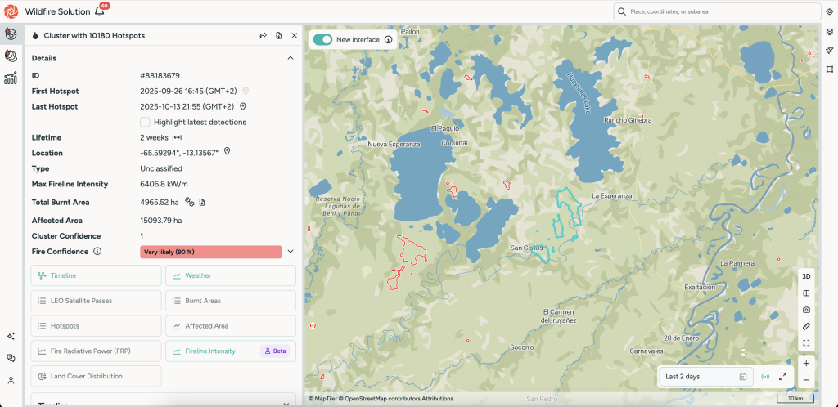Screen dimensions: 838x407
Task: Open the notifications bell
Action: 100,11
